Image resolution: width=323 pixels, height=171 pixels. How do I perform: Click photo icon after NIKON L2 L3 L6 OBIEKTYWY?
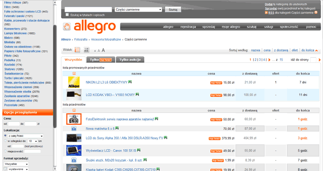[x=130, y=82]
